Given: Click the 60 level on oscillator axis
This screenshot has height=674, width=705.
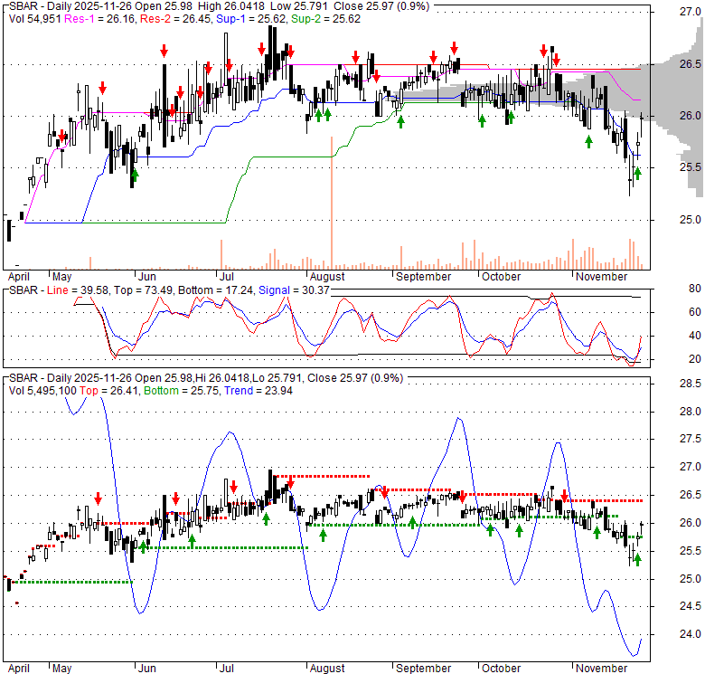Looking at the screenshot, I should coord(695,312).
